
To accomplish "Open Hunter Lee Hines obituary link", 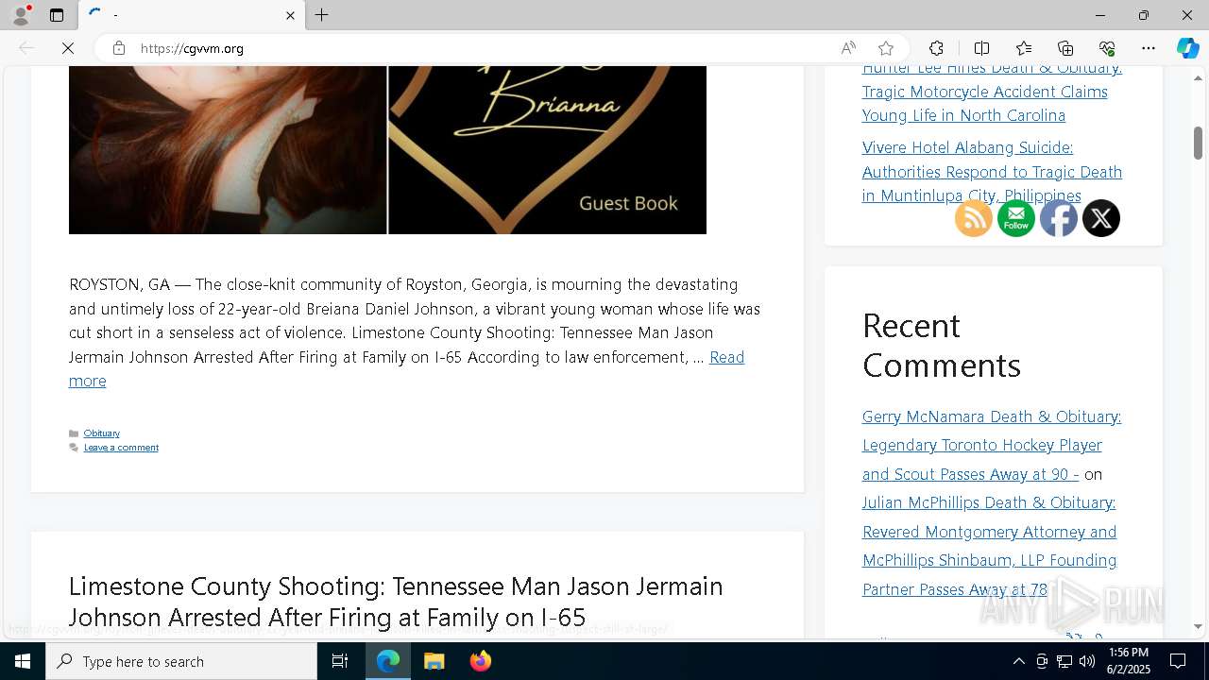I will pos(992,92).
